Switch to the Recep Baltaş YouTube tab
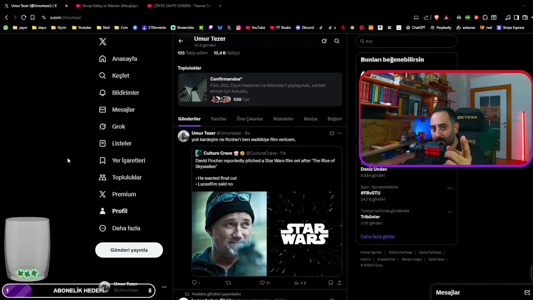The image size is (533, 300). pos(107,6)
